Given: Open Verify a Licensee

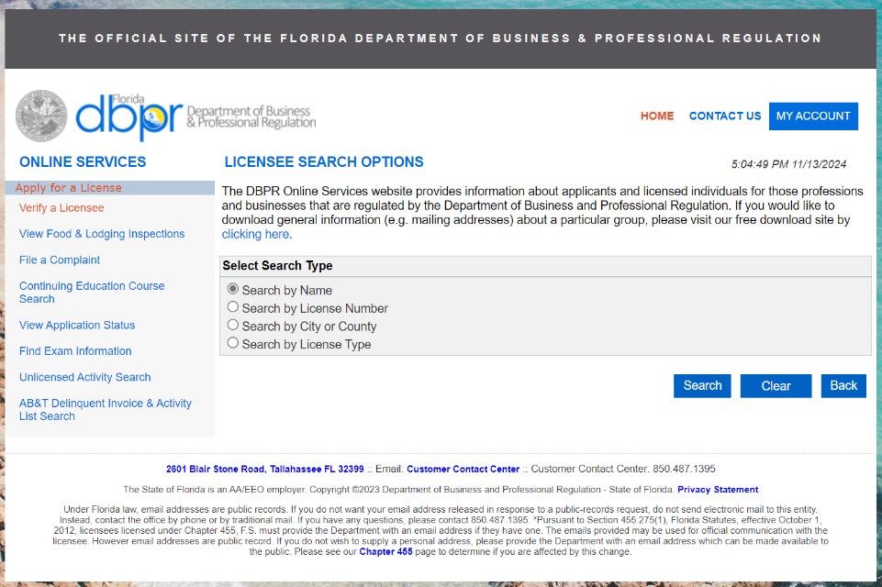Looking at the screenshot, I should click(x=61, y=208).
